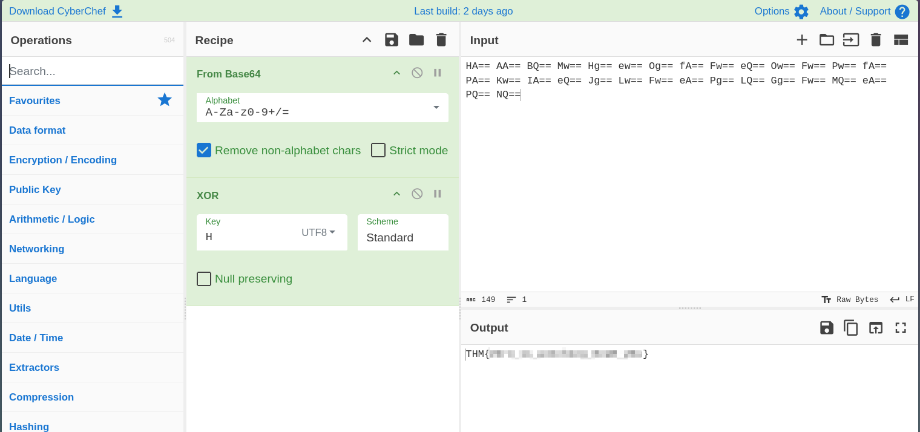Screen dimensions: 920x432
Task: Click the THM output text
Action: [557, 354]
